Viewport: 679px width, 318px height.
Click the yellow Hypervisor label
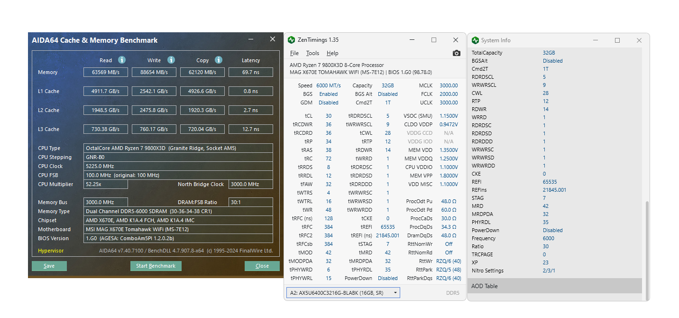[51, 251]
